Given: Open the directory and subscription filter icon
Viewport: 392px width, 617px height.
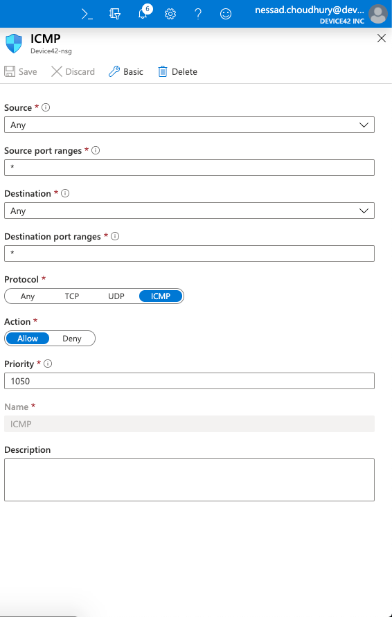Looking at the screenshot, I should (x=115, y=14).
